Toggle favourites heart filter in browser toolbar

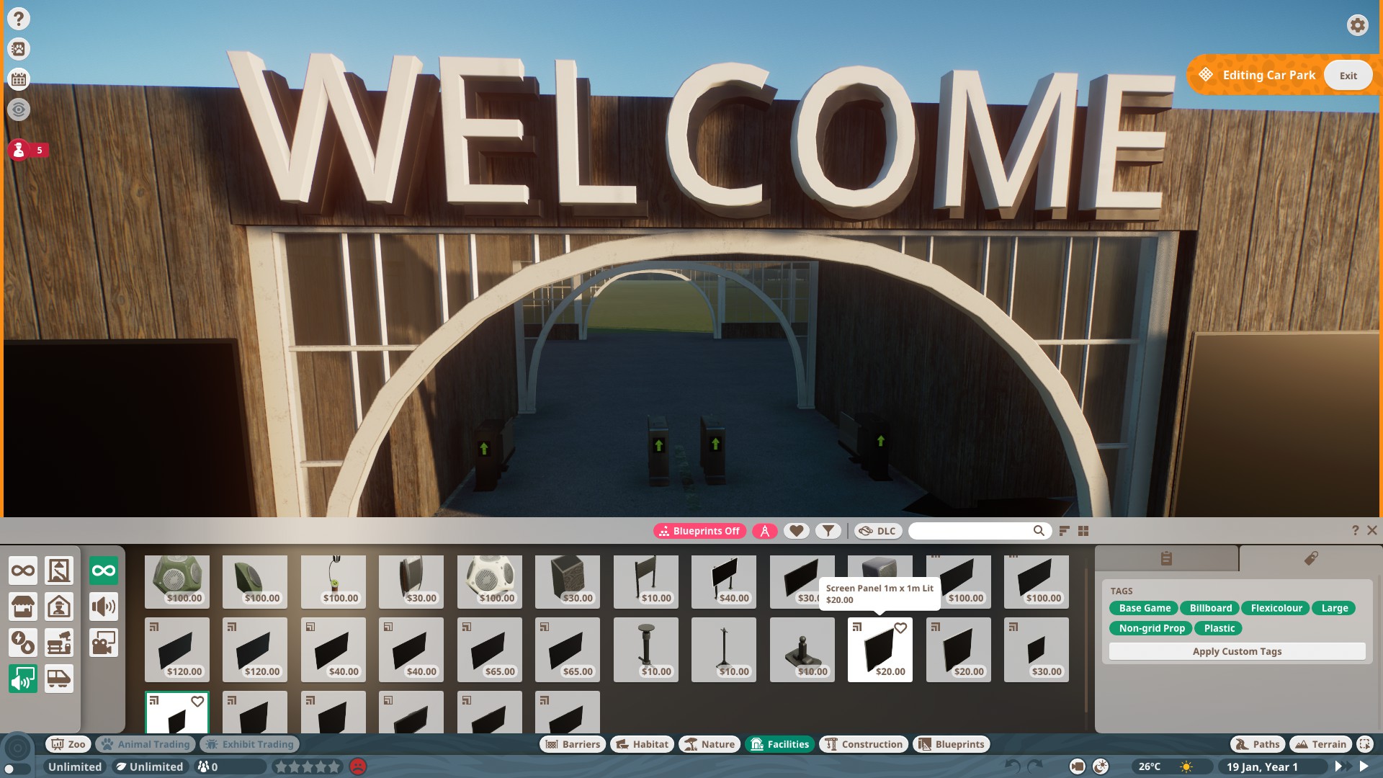tap(796, 531)
